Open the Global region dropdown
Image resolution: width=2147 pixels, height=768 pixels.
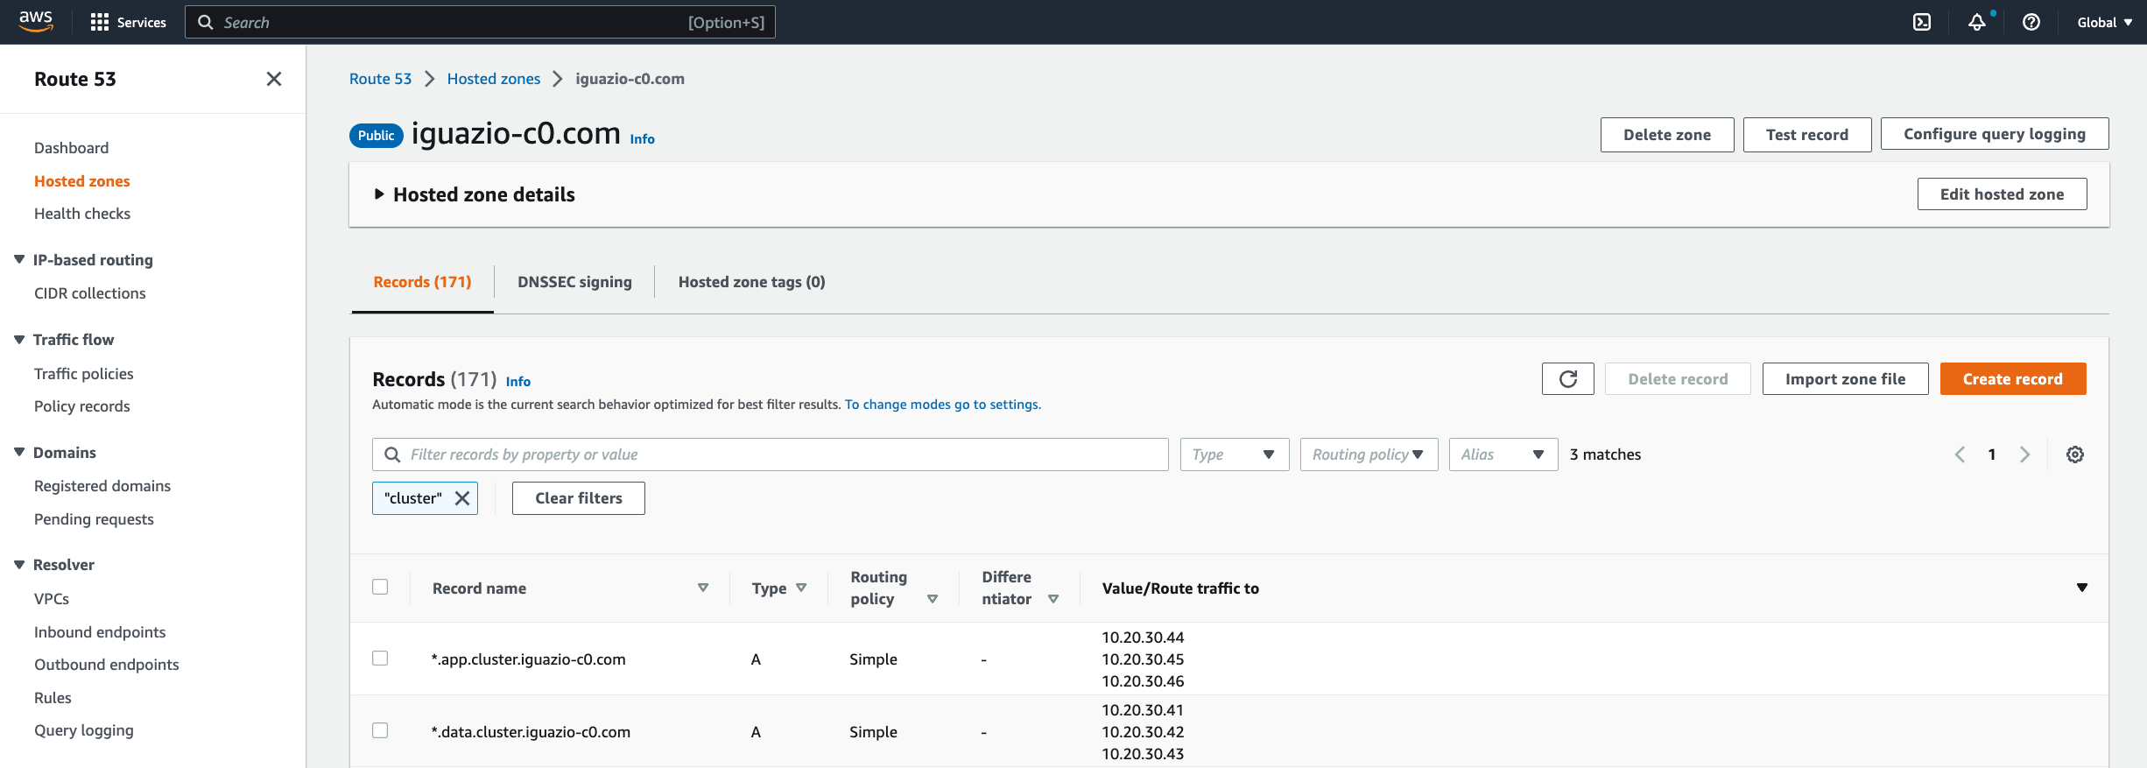tap(2105, 22)
